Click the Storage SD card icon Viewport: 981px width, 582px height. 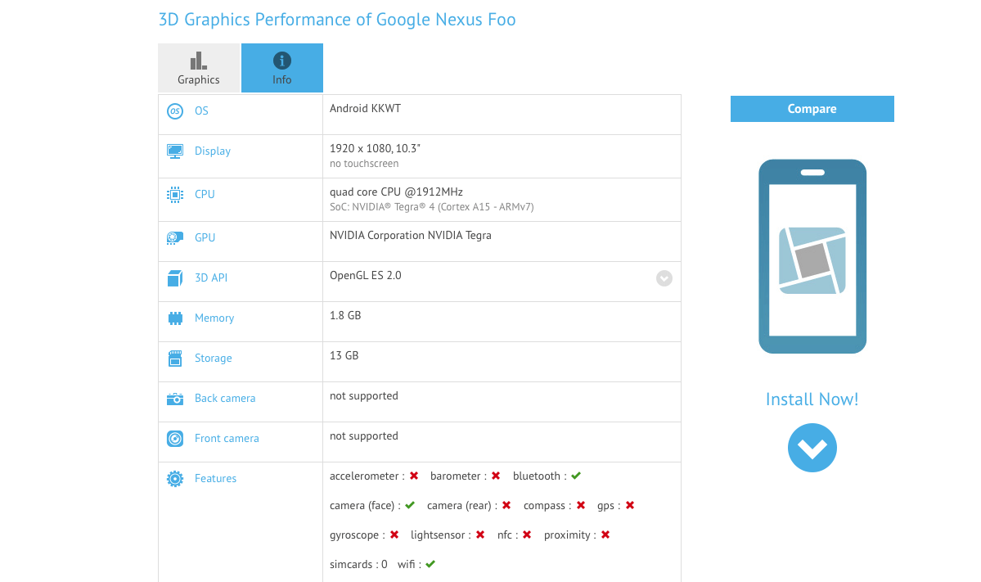(174, 359)
